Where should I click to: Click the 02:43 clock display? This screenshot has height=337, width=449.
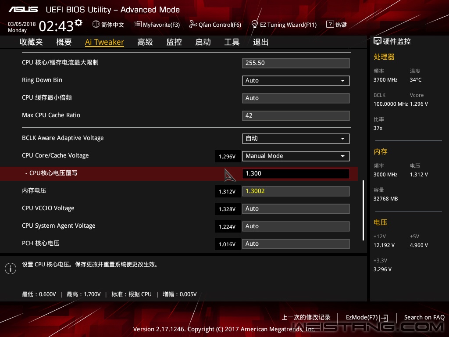(x=56, y=26)
